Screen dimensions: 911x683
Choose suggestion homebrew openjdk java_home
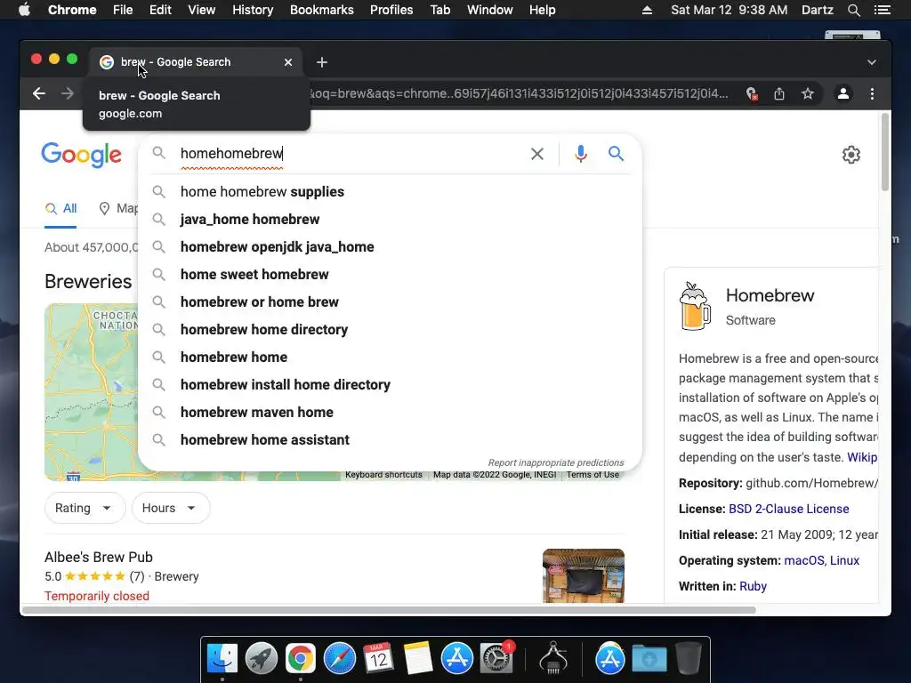(x=391, y=247)
